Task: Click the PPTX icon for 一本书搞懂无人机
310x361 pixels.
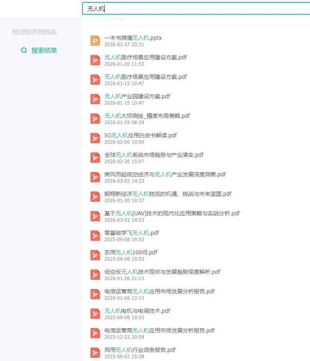Action: pos(95,41)
